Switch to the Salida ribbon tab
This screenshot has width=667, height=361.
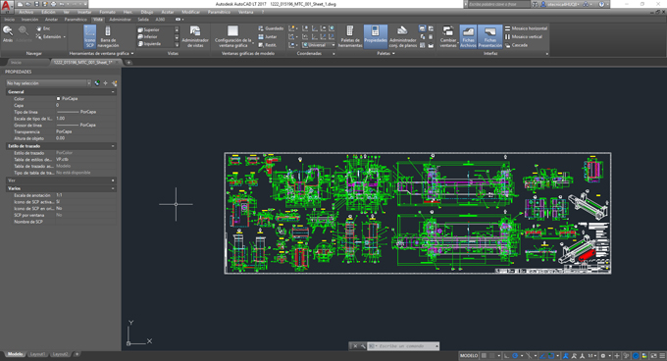(143, 20)
